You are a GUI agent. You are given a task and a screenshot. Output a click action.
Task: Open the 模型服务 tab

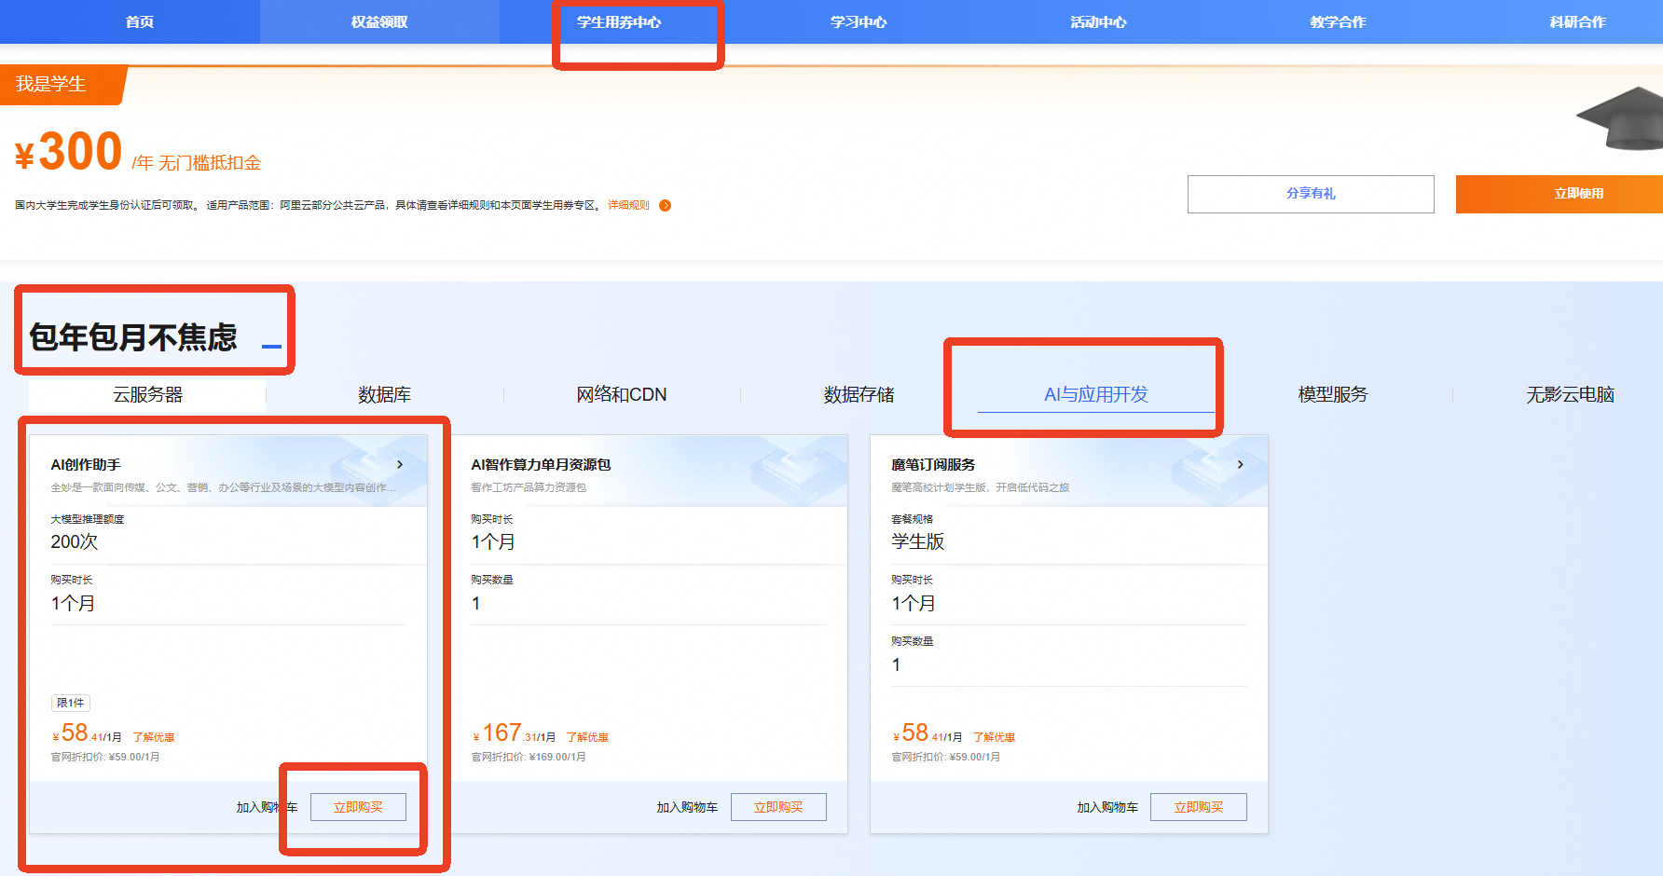click(x=1333, y=394)
